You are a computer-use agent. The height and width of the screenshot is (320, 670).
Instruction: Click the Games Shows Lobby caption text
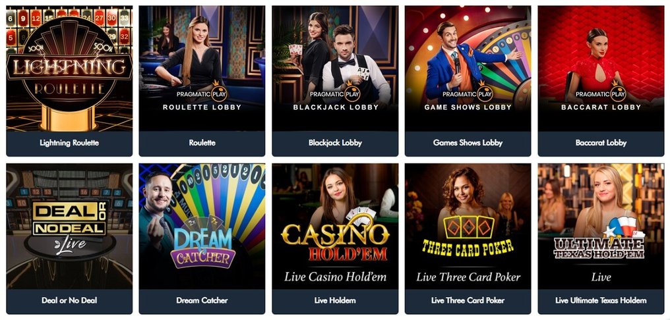tap(468, 143)
